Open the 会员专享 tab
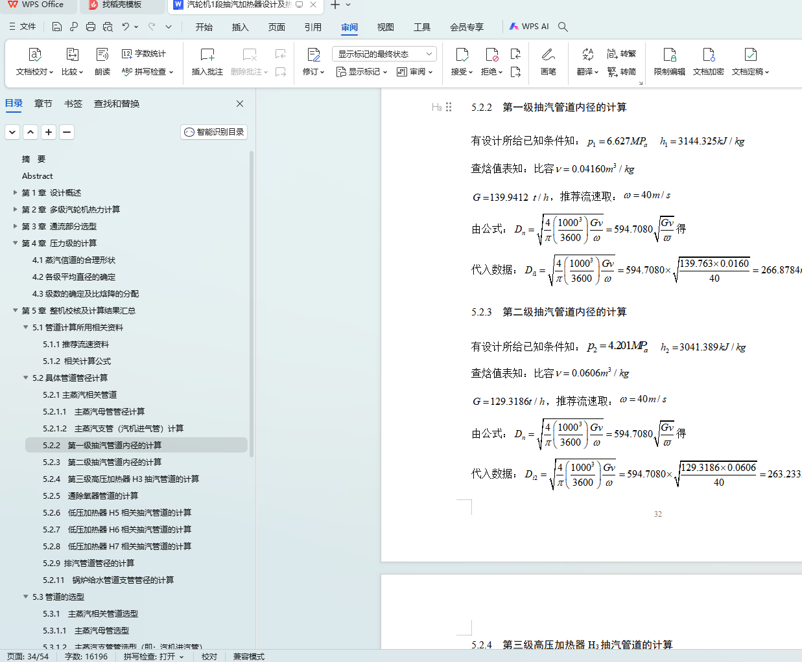The height and width of the screenshot is (662, 802). [x=467, y=27]
